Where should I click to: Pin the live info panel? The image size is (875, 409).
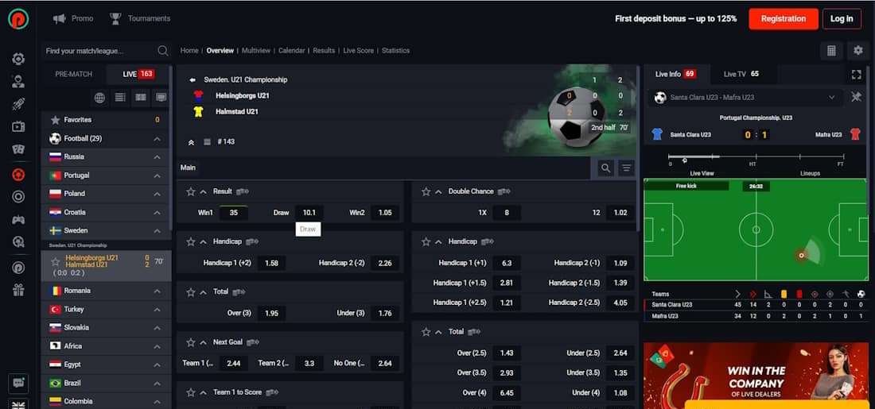click(x=856, y=98)
